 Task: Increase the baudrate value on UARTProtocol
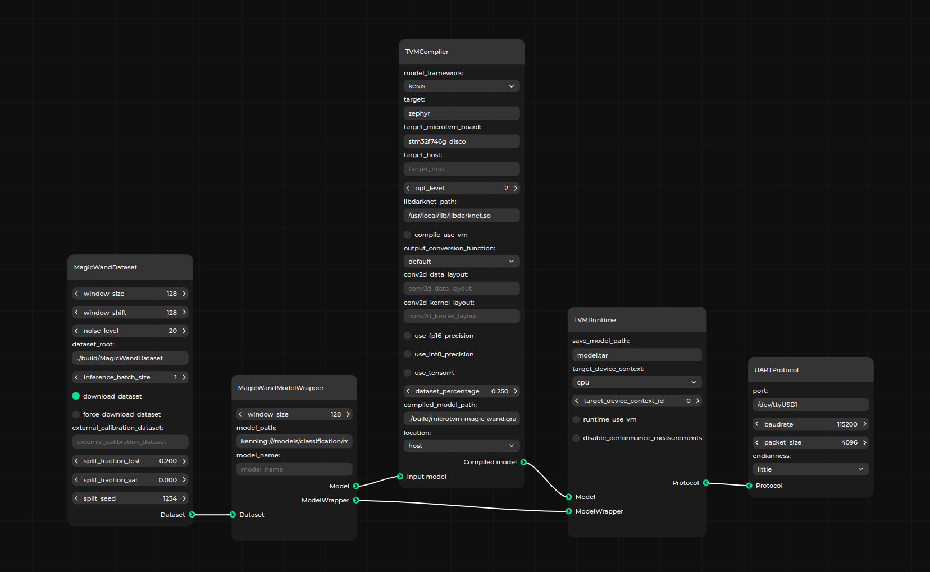(866, 424)
